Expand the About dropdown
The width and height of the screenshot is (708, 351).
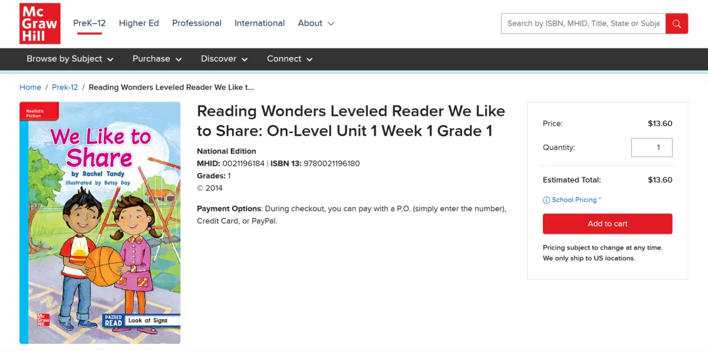click(x=316, y=23)
